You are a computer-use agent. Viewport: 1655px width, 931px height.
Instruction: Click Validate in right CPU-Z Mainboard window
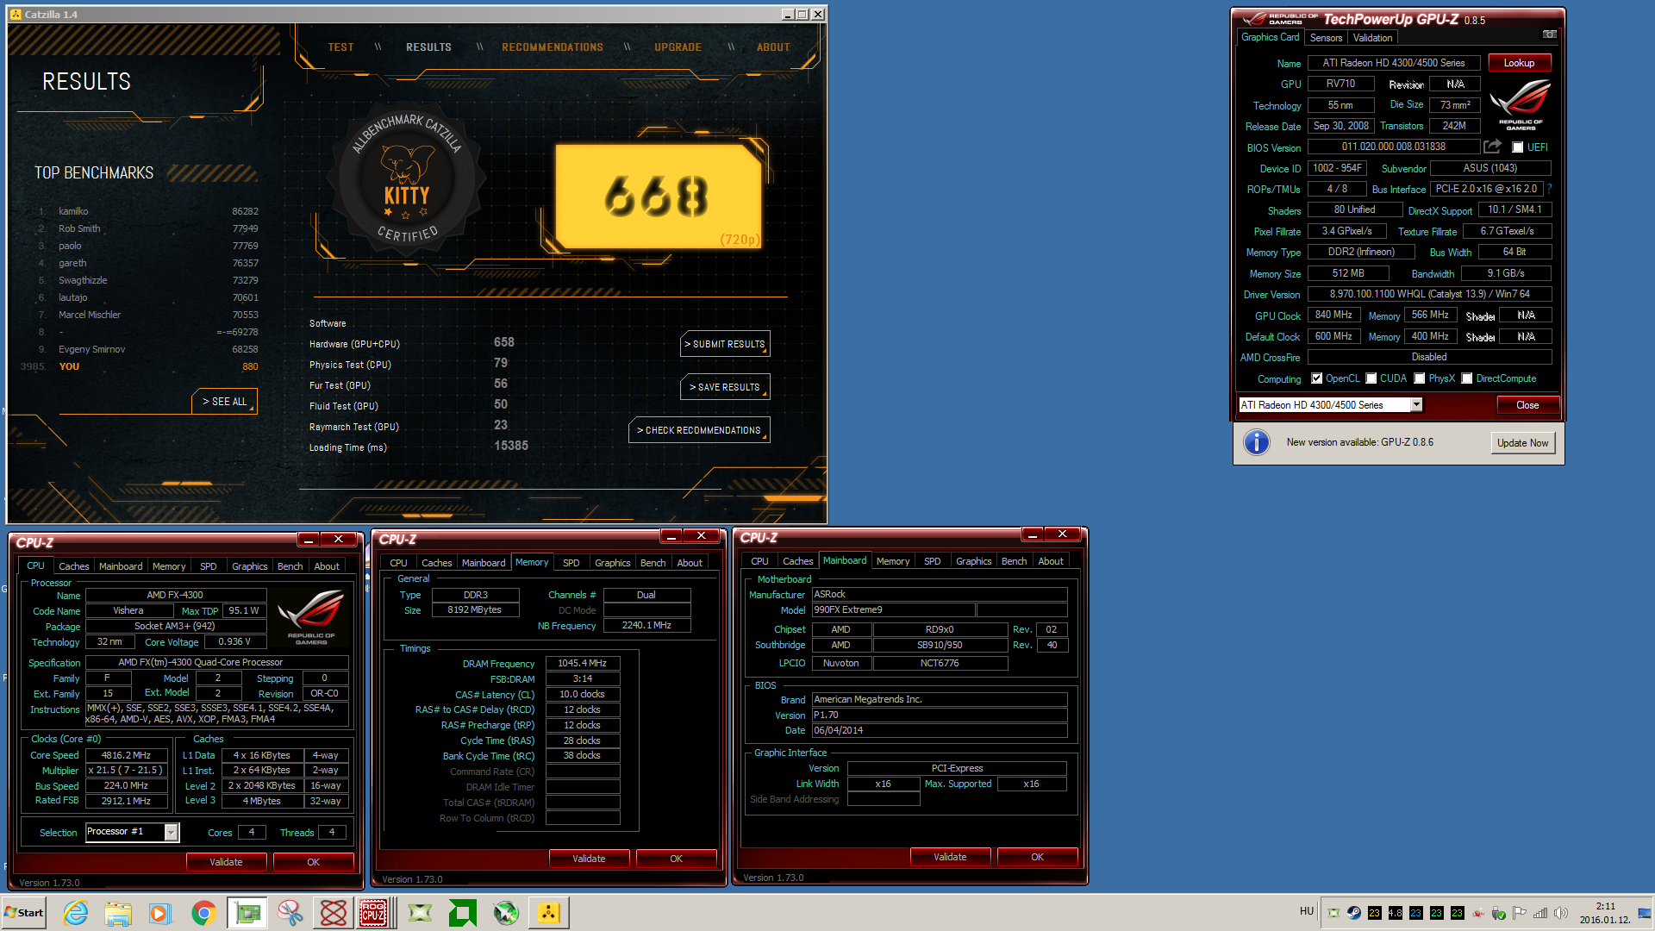coord(950,857)
